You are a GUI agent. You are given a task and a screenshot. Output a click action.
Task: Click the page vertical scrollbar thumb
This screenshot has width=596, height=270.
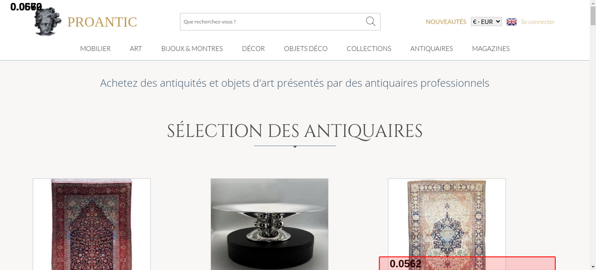point(593,16)
